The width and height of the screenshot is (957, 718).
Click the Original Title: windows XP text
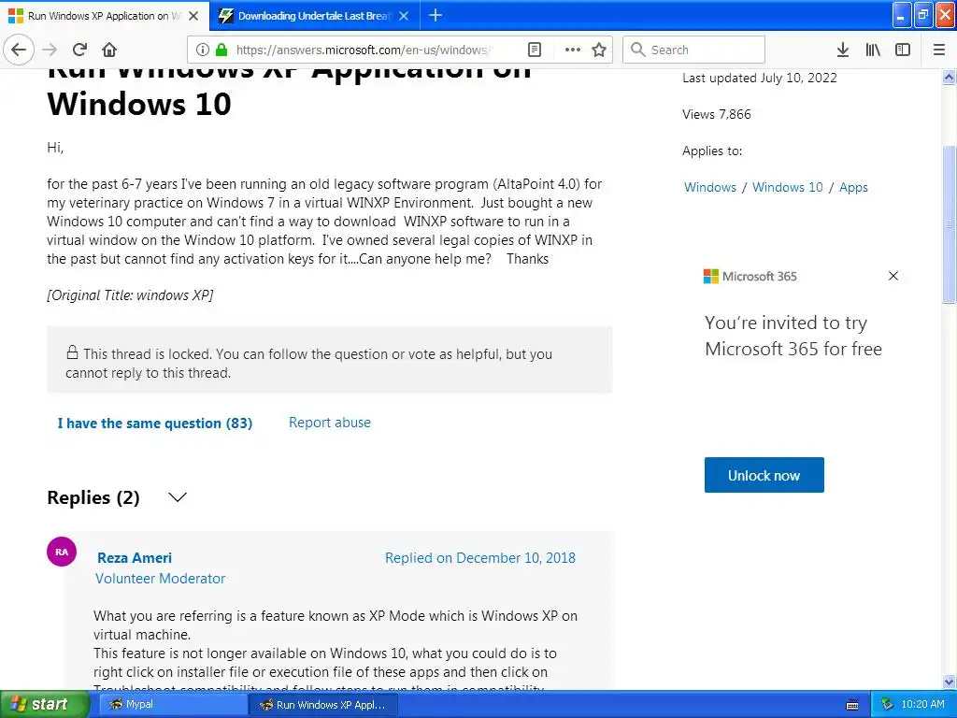coord(130,295)
